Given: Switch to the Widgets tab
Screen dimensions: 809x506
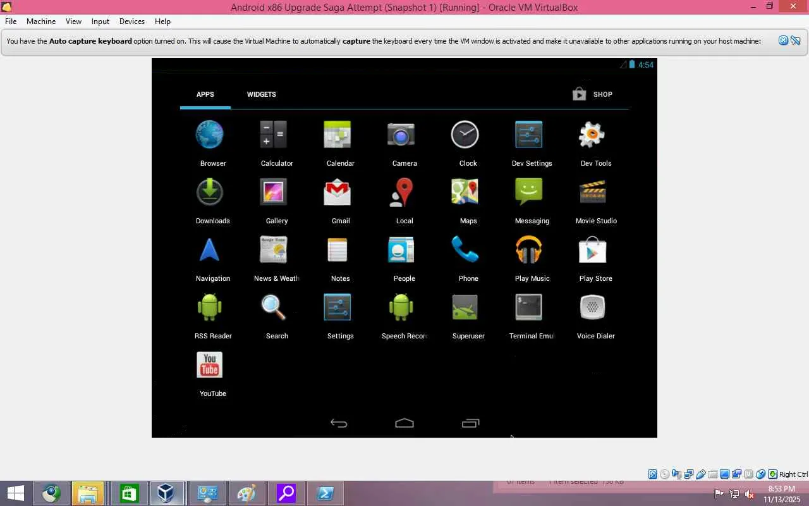Looking at the screenshot, I should [x=261, y=94].
